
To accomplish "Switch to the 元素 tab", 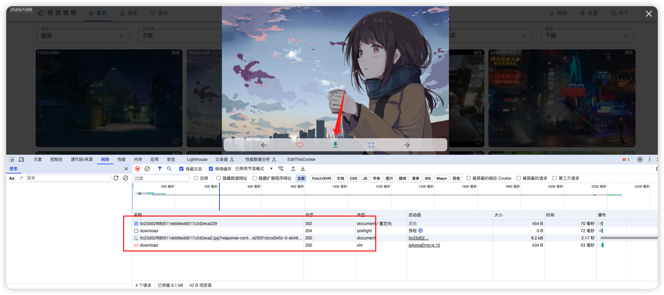I will tap(38, 160).
